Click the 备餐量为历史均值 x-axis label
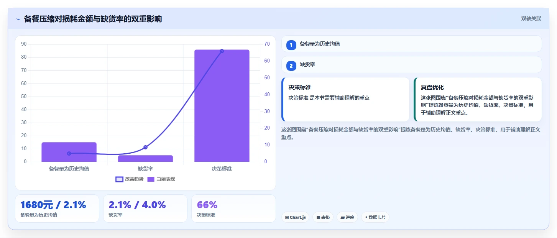This screenshot has width=557, height=238. [69, 168]
